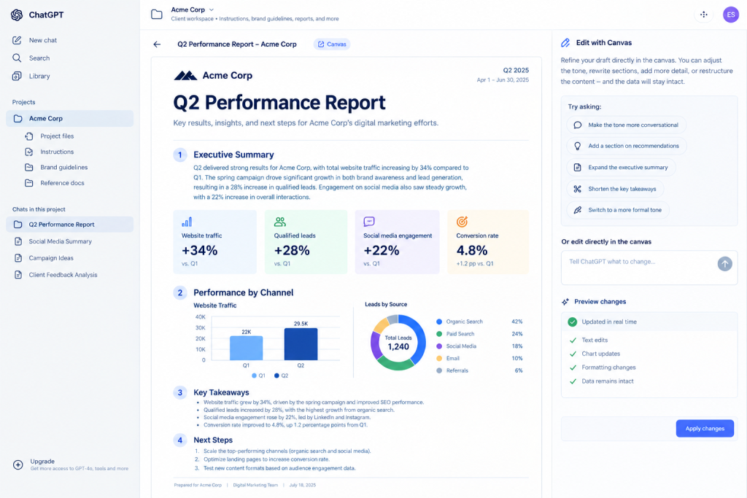Click the Next Steps heading
747x498 pixels.
click(213, 440)
